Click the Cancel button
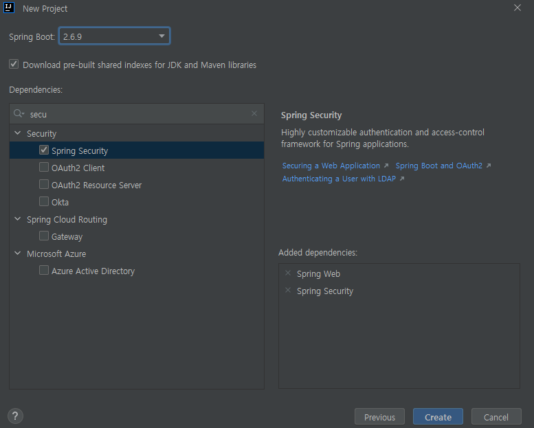This screenshot has height=428, width=534. [496, 417]
